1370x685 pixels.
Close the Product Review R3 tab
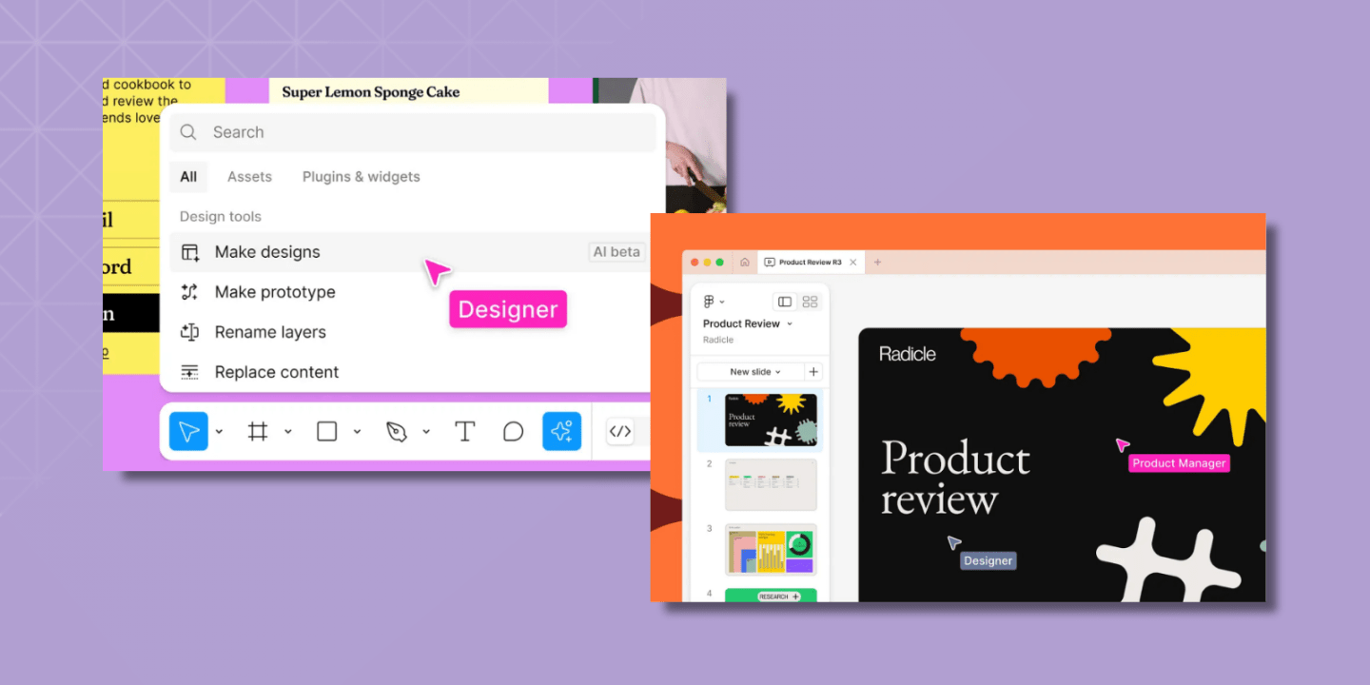(x=853, y=263)
